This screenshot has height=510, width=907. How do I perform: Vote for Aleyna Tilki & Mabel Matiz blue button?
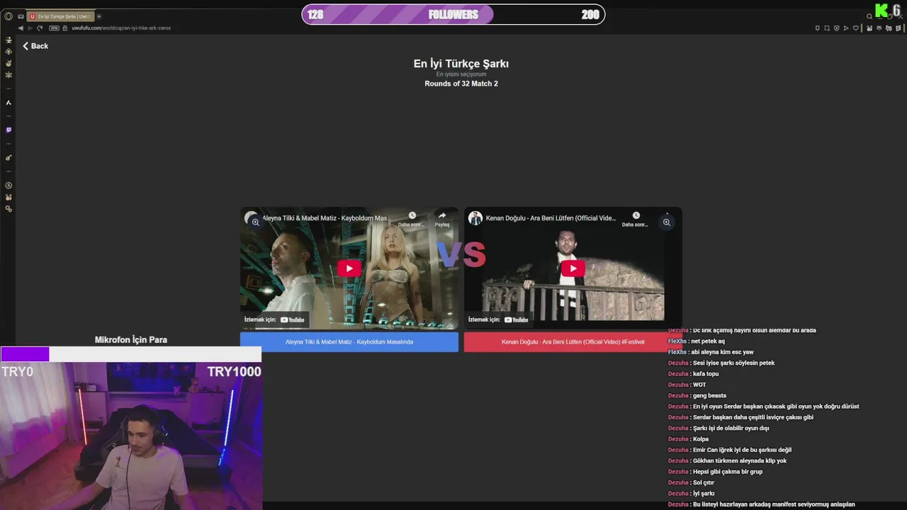point(349,342)
